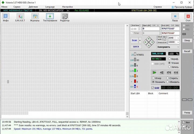Click the right arrow on navigation diamond
The height and width of the screenshot is (134, 194).
click(152, 42)
